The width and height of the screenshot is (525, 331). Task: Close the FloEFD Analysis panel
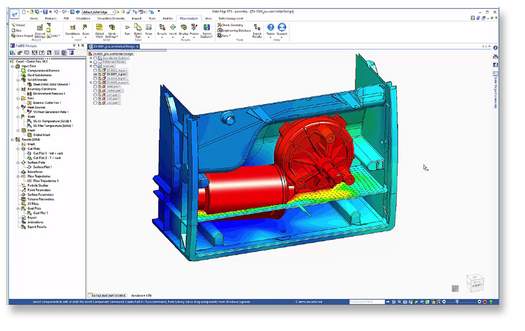pyautogui.click(x=83, y=46)
